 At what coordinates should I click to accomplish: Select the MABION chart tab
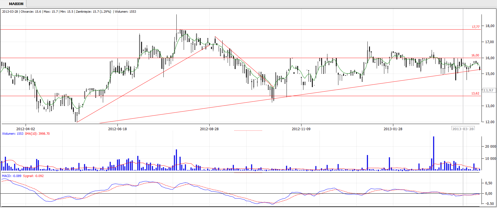click(x=16, y=4)
